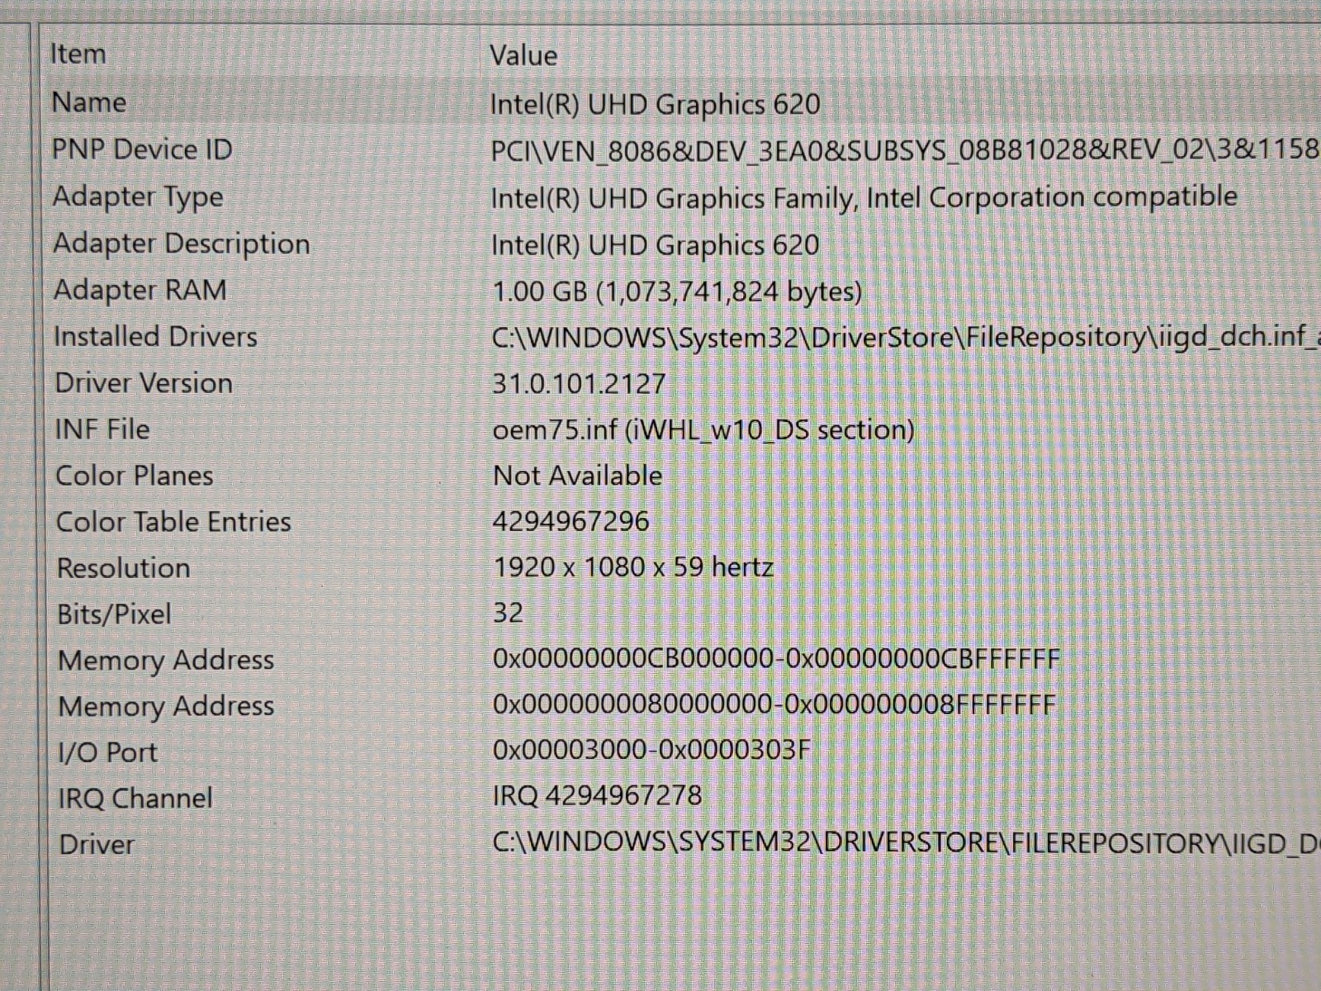Select the Adapter RAM label
1321x991 pixels.
140,290
